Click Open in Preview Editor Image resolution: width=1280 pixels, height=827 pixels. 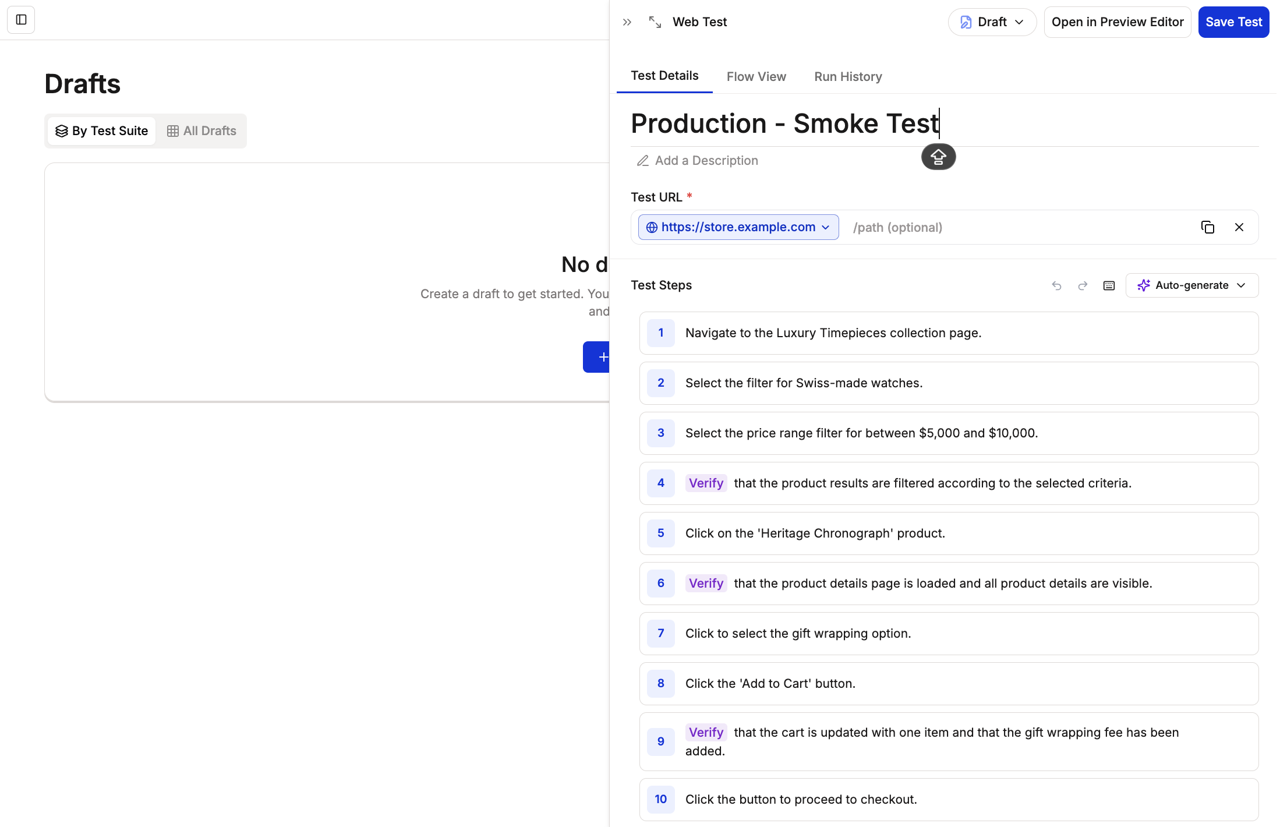coord(1117,22)
